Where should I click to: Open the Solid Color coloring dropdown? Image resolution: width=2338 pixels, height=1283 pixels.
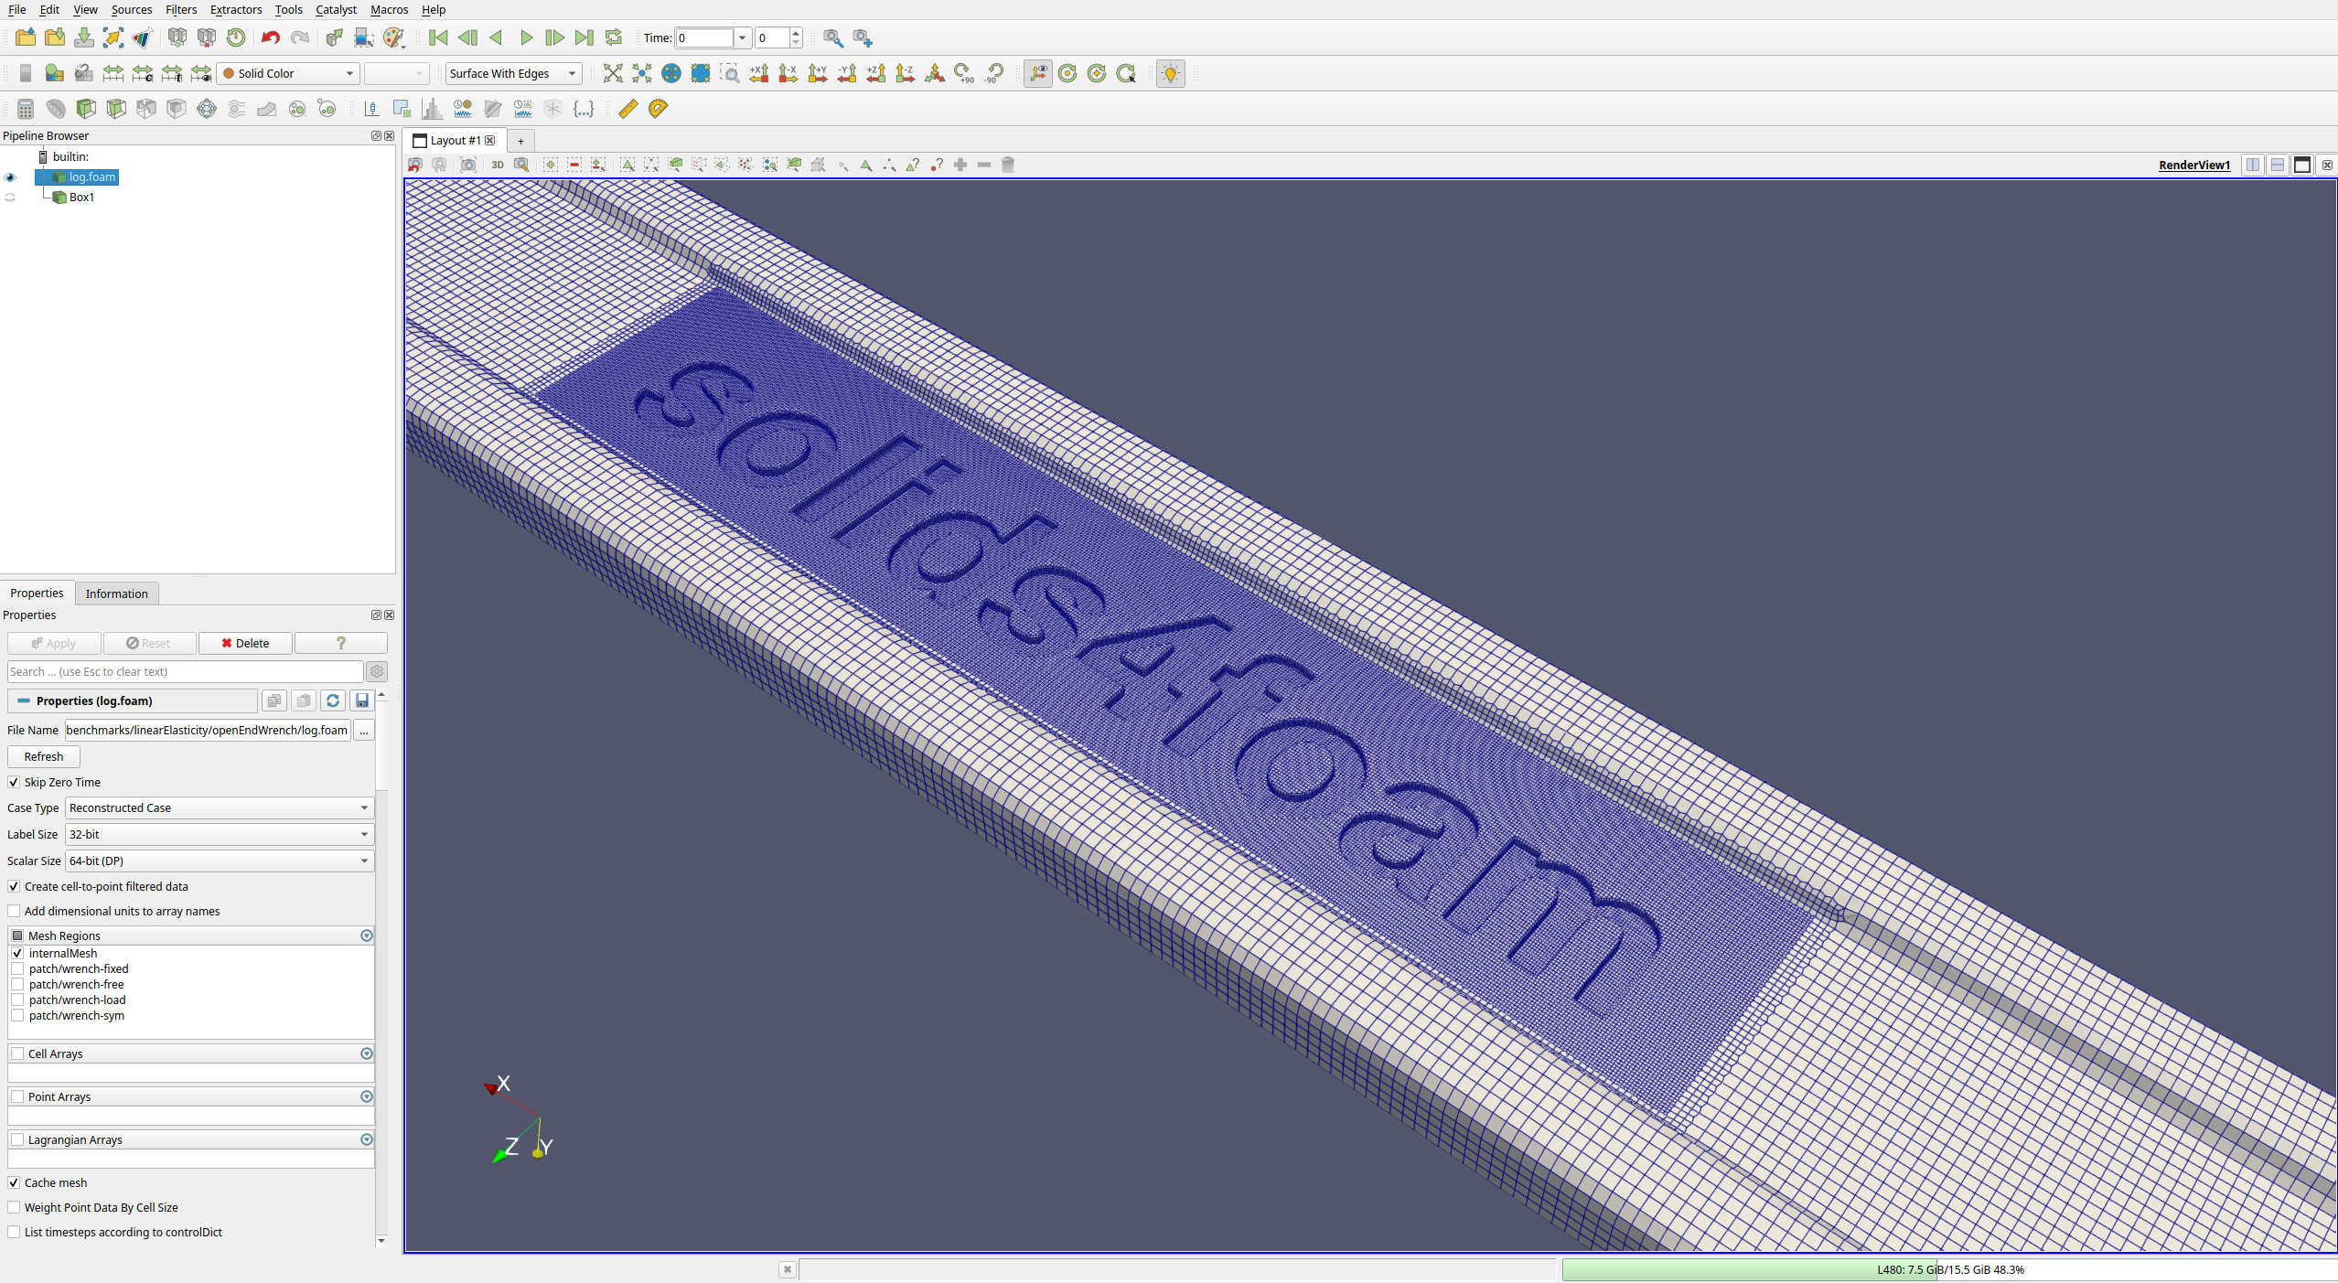pyautogui.click(x=288, y=73)
